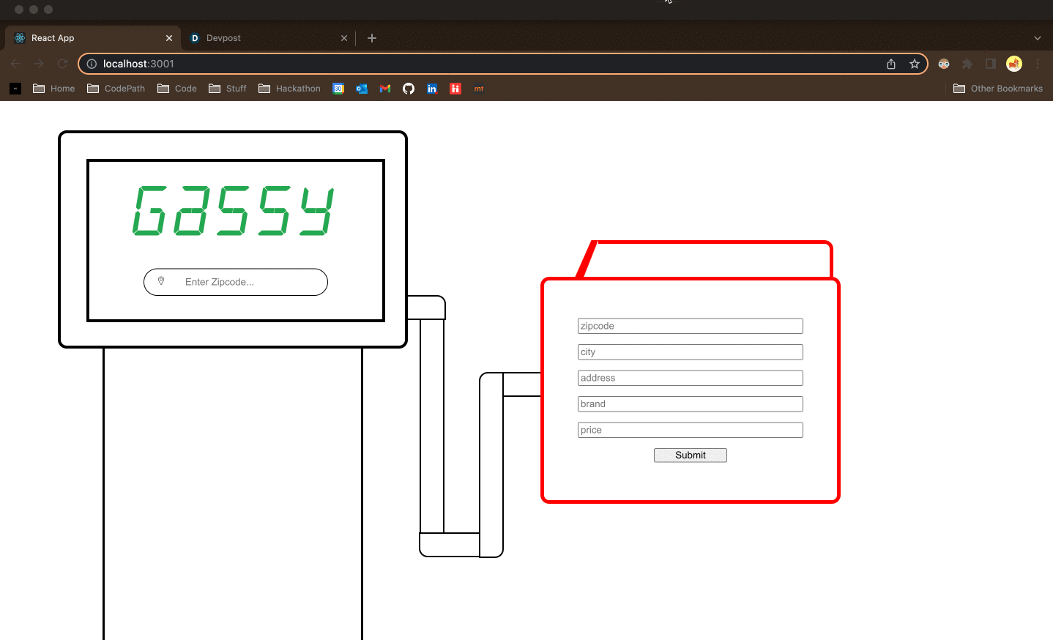Open the Stuff bookmarks folder
This screenshot has width=1053, height=640.
coord(228,89)
